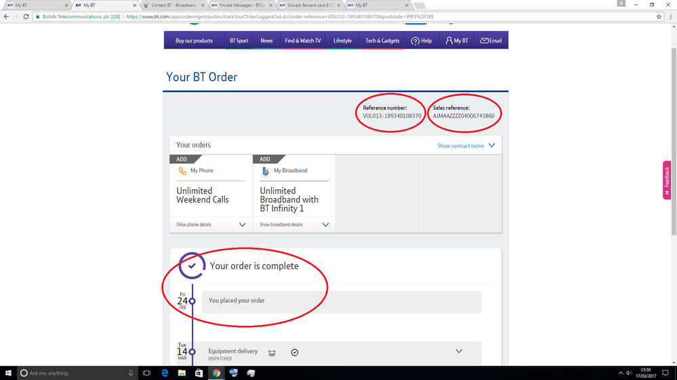
Task: Expand Show contract terms chevron
Action: tap(491, 145)
